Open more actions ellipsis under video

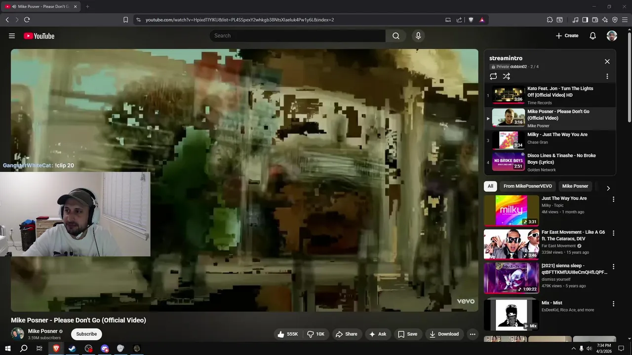click(473, 334)
